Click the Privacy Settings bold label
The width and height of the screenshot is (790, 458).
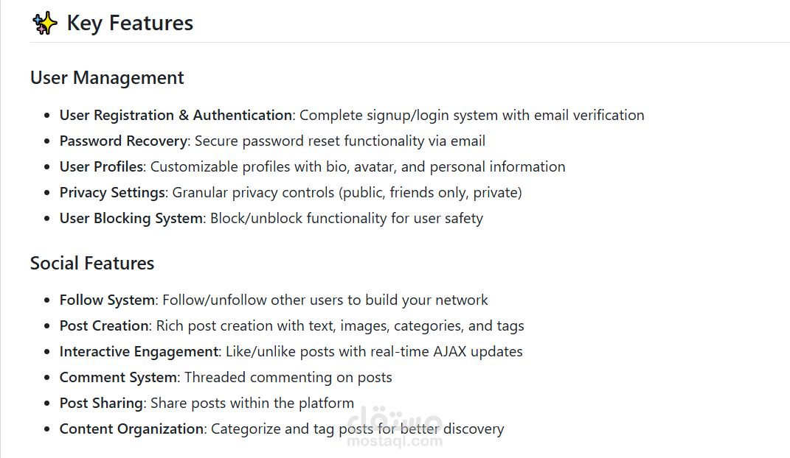112,192
